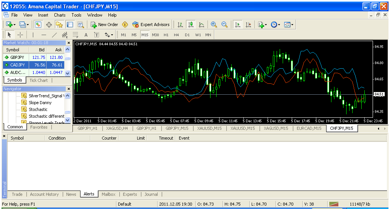
Task: Enable Expert Advisors button
Action: coord(151,25)
